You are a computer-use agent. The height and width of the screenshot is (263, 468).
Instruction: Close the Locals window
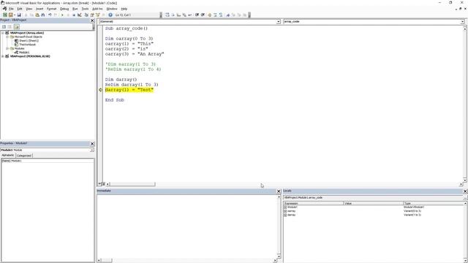tap(465, 191)
